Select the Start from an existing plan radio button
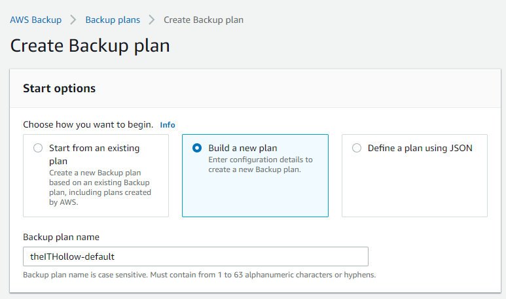Screen dimensions: 506x299 click(38, 149)
